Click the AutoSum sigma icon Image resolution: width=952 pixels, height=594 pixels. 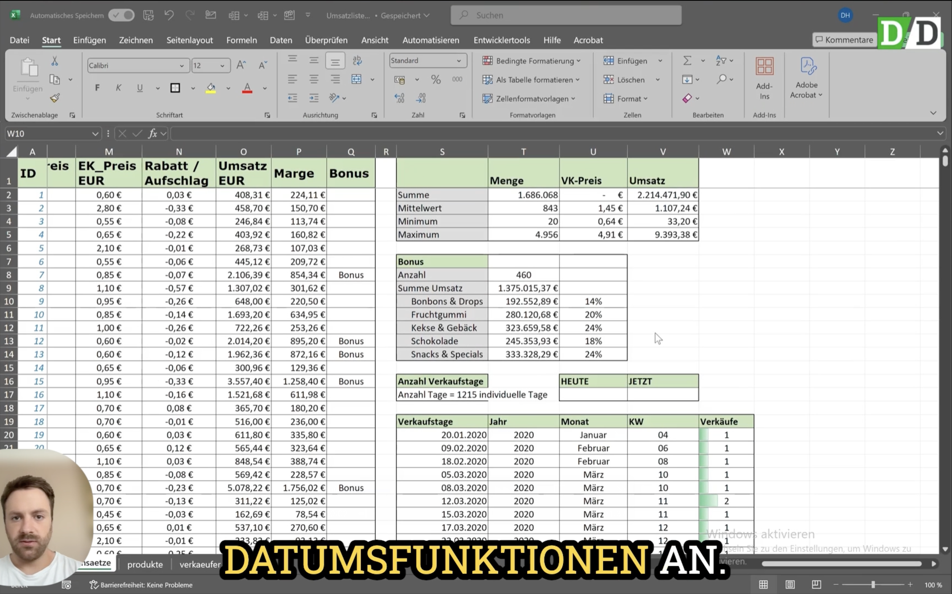687,61
